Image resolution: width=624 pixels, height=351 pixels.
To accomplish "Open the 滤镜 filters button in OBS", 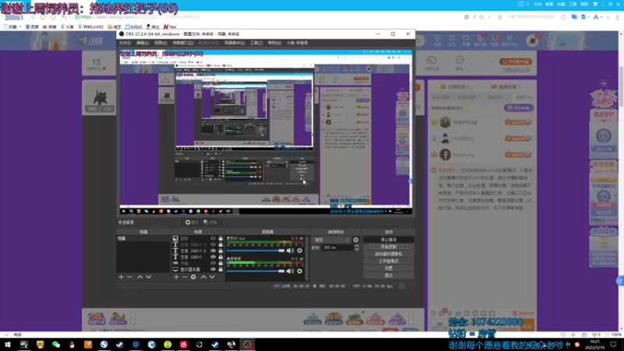I will tap(210, 222).
